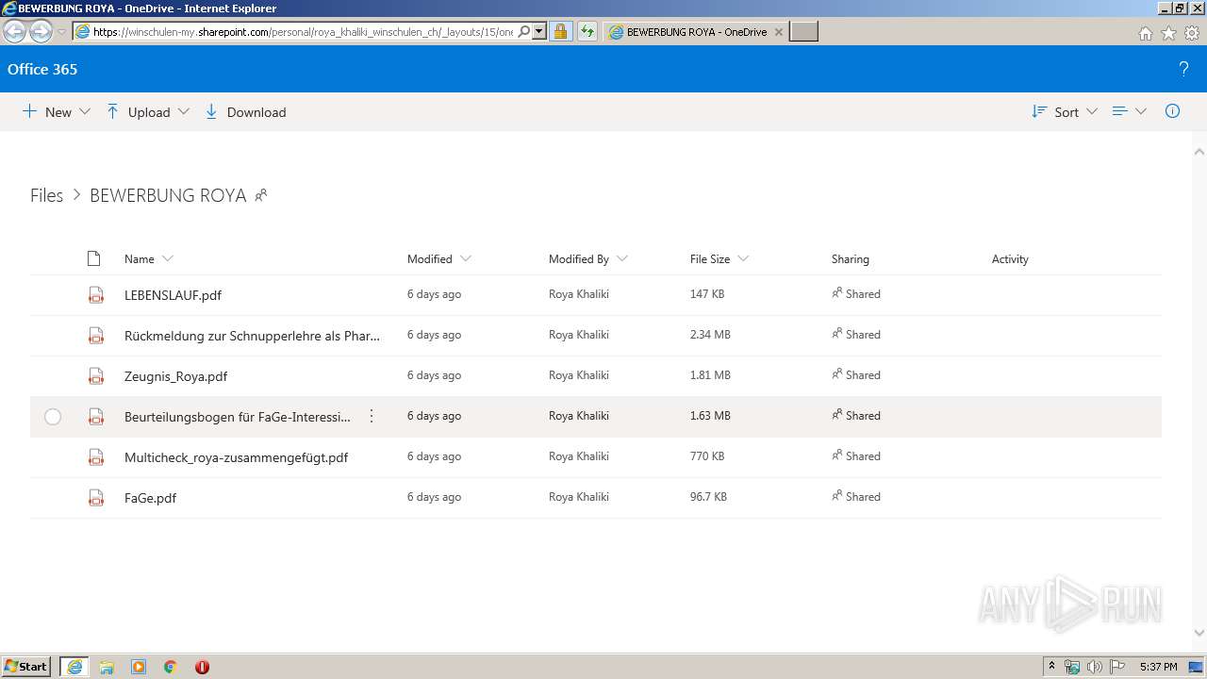Click PDF icon of Beurteilungsbogen file
This screenshot has height=679, width=1207.
96,417
